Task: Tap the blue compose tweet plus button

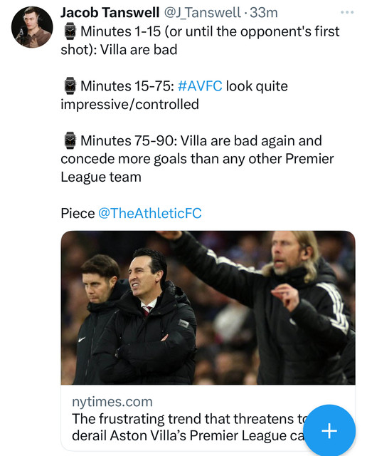Action: [x=329, y=430]
